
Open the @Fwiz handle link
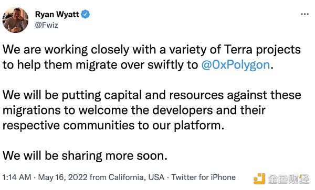pos(47,25)
